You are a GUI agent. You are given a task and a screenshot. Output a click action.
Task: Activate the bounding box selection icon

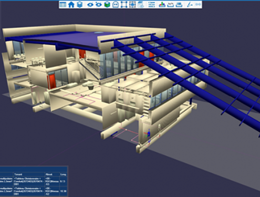point(124,5)
